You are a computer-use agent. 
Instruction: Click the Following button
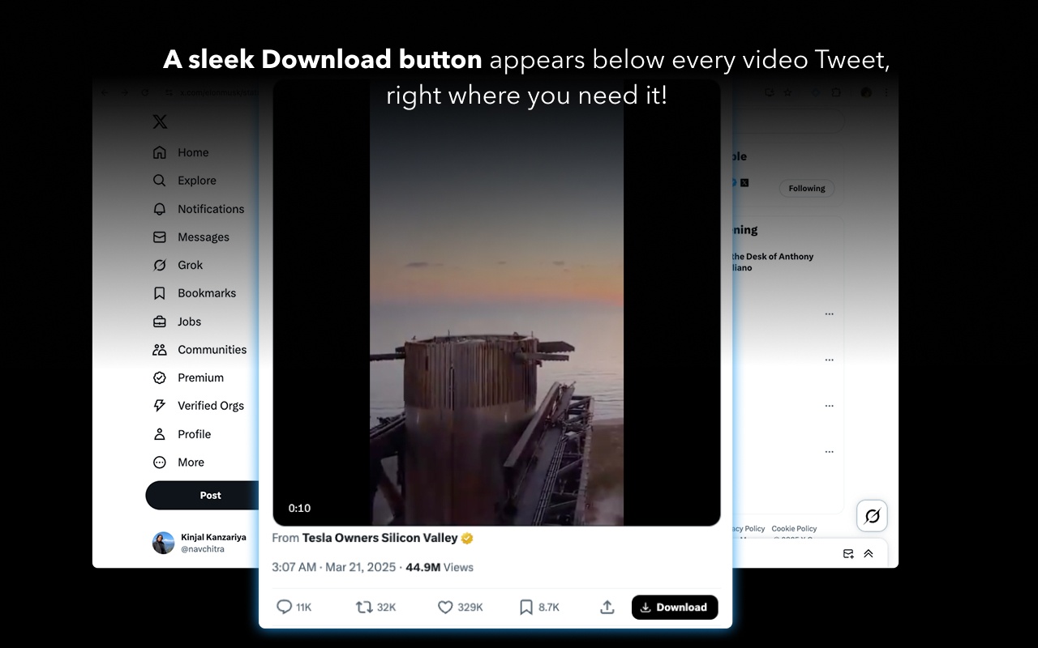pyautogui.click(x=807, y=188)
